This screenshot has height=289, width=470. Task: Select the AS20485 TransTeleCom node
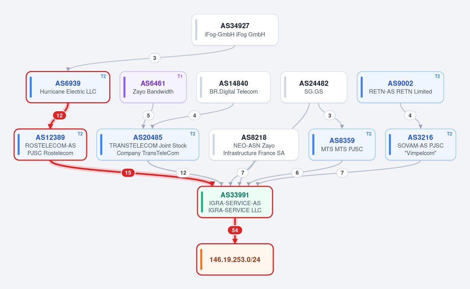[x=148, y=144]
